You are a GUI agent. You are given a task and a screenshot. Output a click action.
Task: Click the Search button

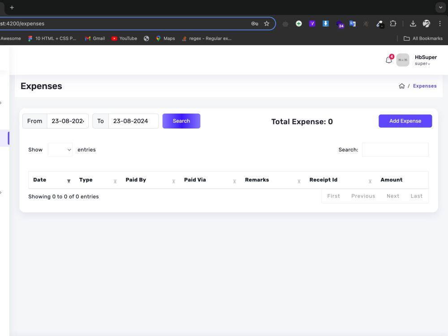click(181, 121)
